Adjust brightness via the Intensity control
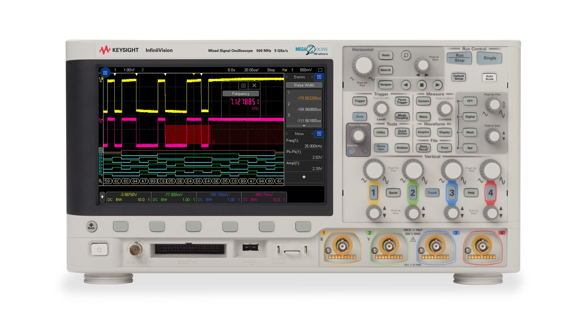 (358, 136)
